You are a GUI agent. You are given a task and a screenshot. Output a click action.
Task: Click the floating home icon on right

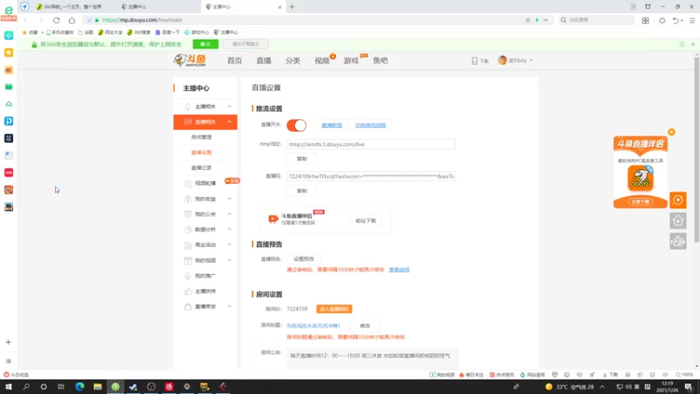pyautogui.click(x=677, y=221)
